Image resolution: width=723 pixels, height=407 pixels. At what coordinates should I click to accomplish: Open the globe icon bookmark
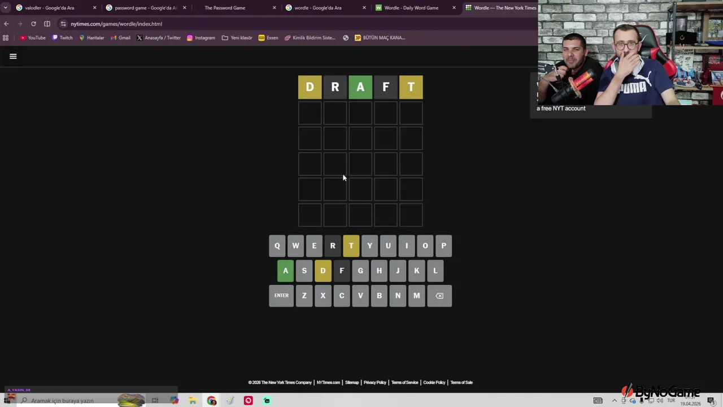pyautogui.click(x=346, y=38)
